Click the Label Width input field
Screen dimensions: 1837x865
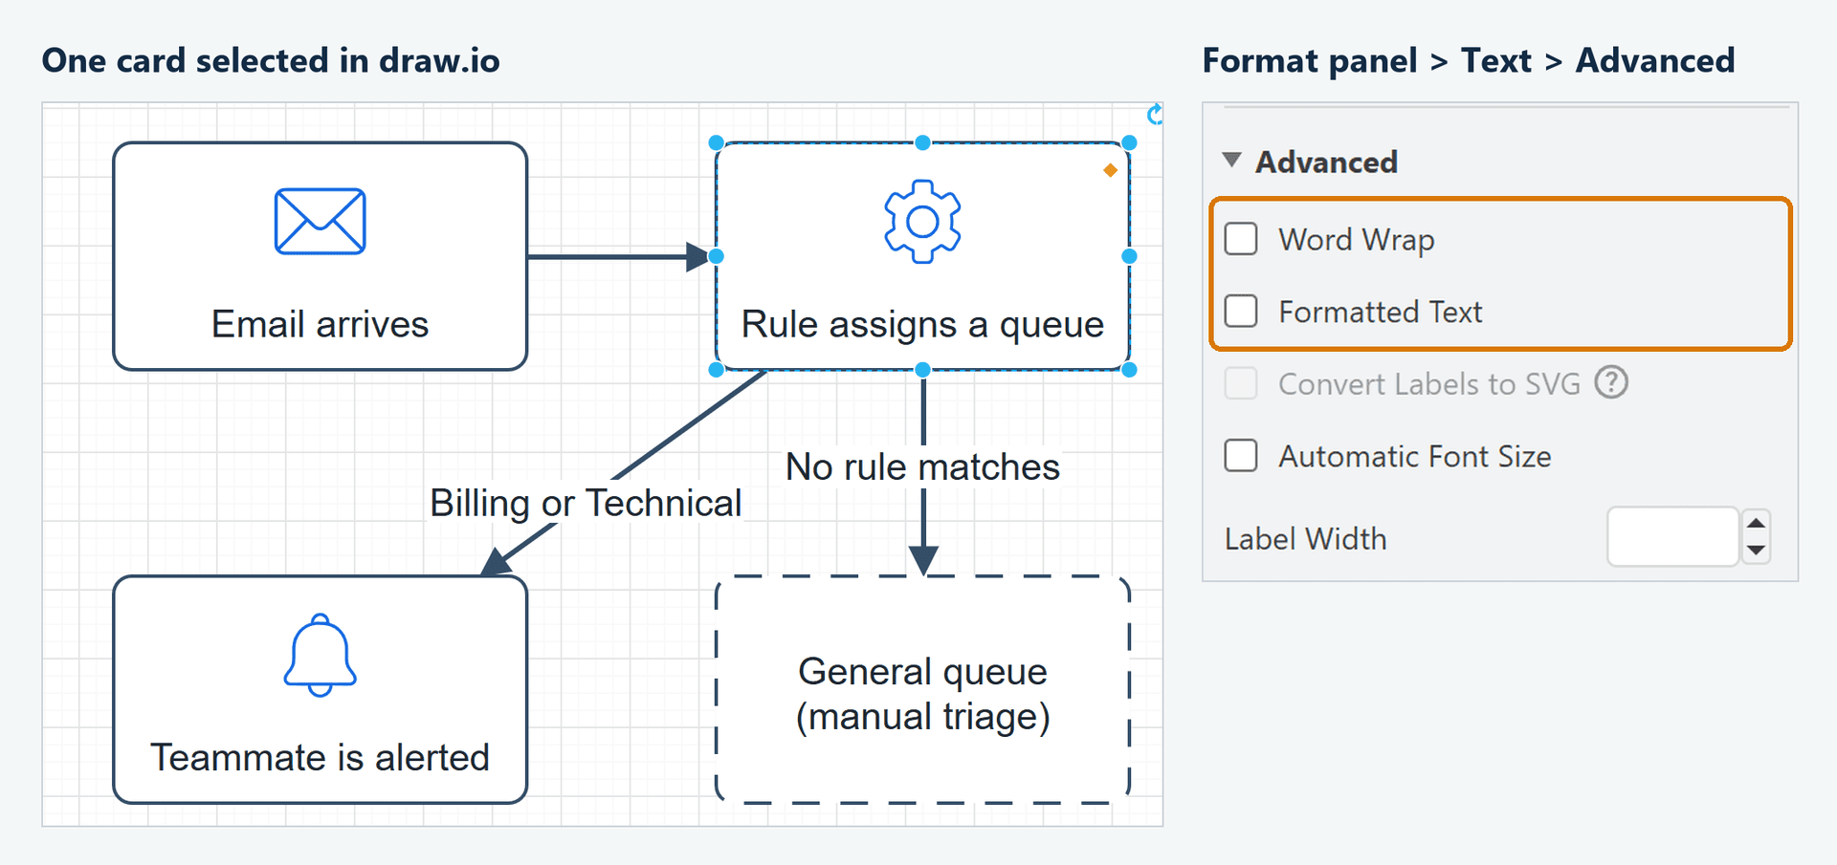coord(1672,536)
